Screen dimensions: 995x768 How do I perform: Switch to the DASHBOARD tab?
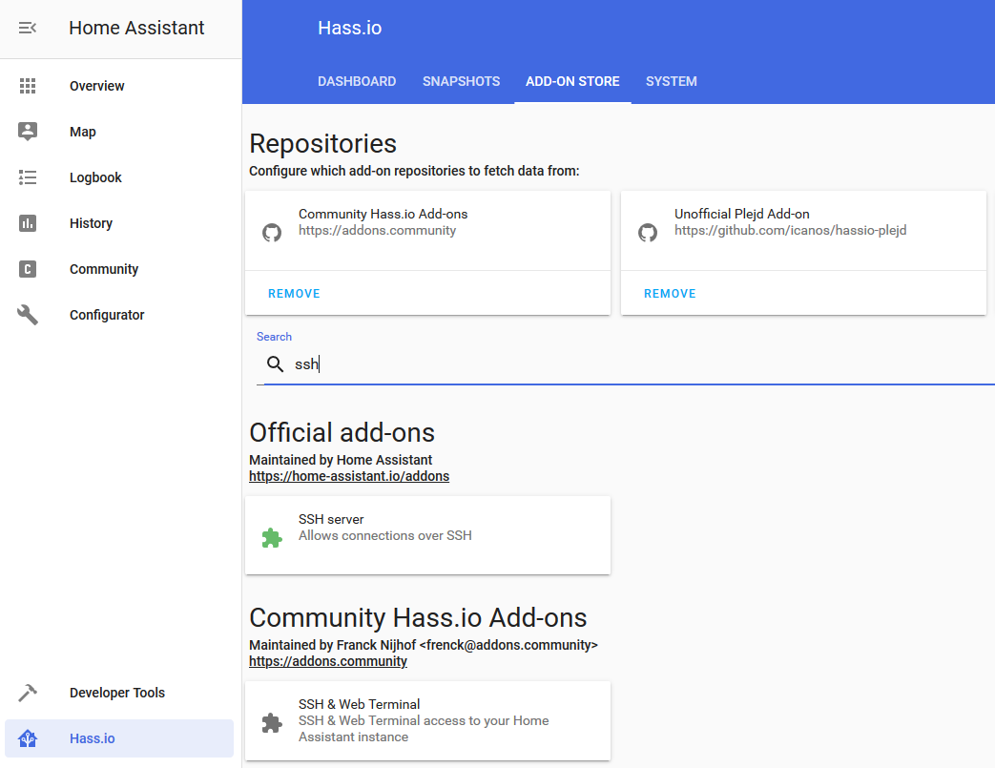click(357, 81)
